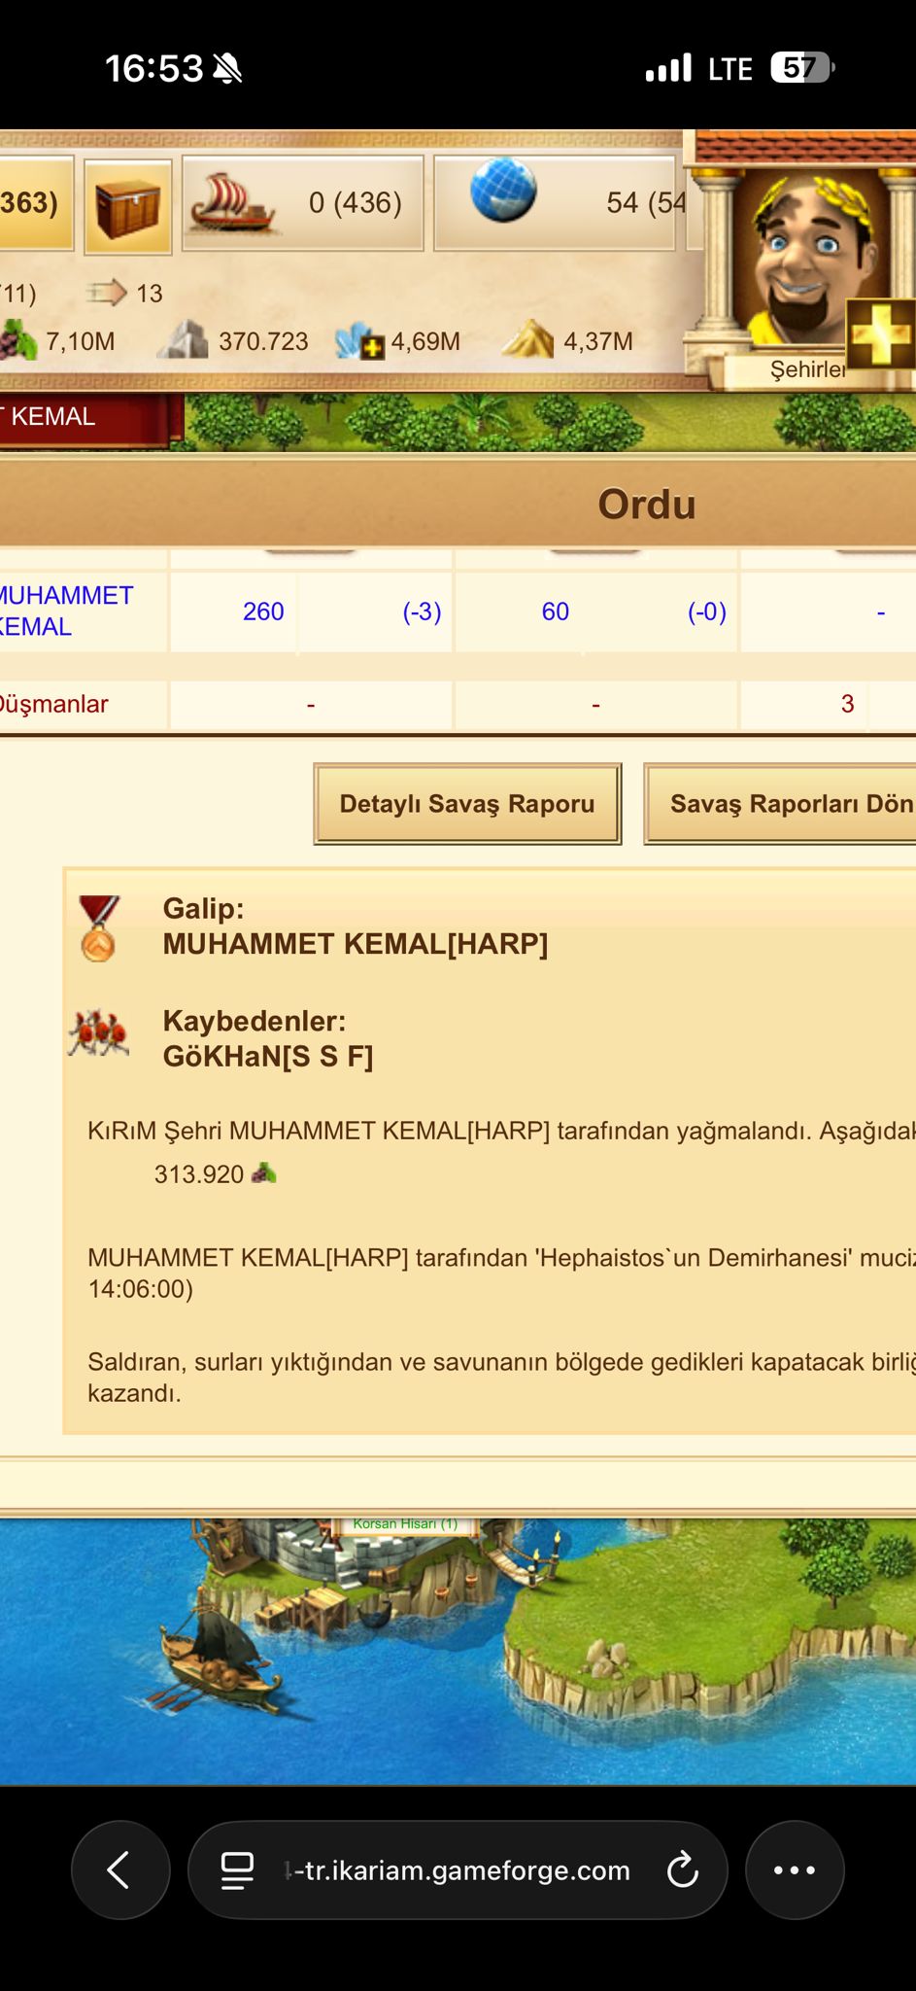The width and height of the screenshot is (916, 1991).
Task: Click the losers soldiers icon
Action: point(98,1033)
